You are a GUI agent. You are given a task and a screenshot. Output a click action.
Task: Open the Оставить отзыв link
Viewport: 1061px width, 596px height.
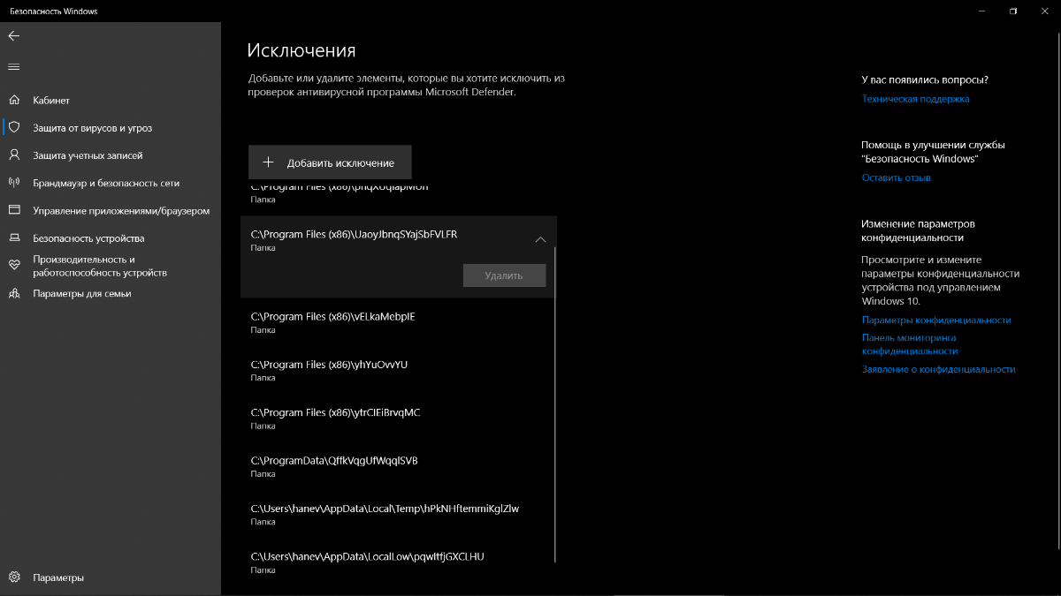pos(896,177)
